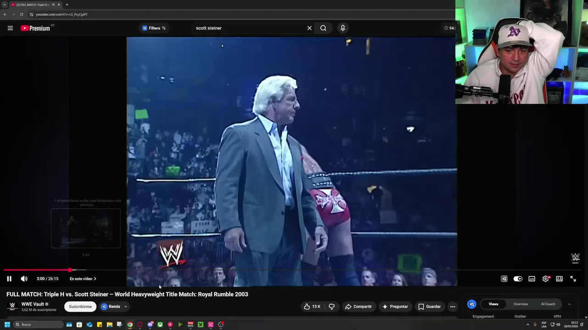This screenshot has height=330, width=588.
Task: Mute tab audio via speaker icon in tab
Action: (x=53, y=5)
